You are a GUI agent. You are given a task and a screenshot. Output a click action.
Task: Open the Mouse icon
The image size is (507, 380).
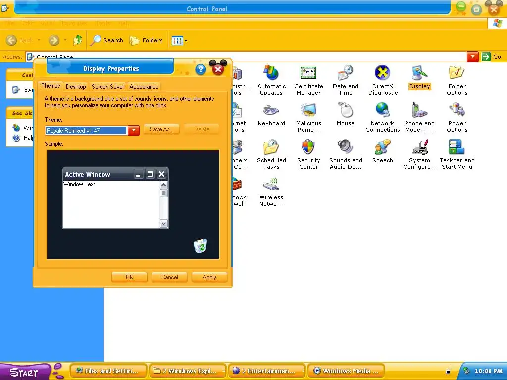click(345, 114)
